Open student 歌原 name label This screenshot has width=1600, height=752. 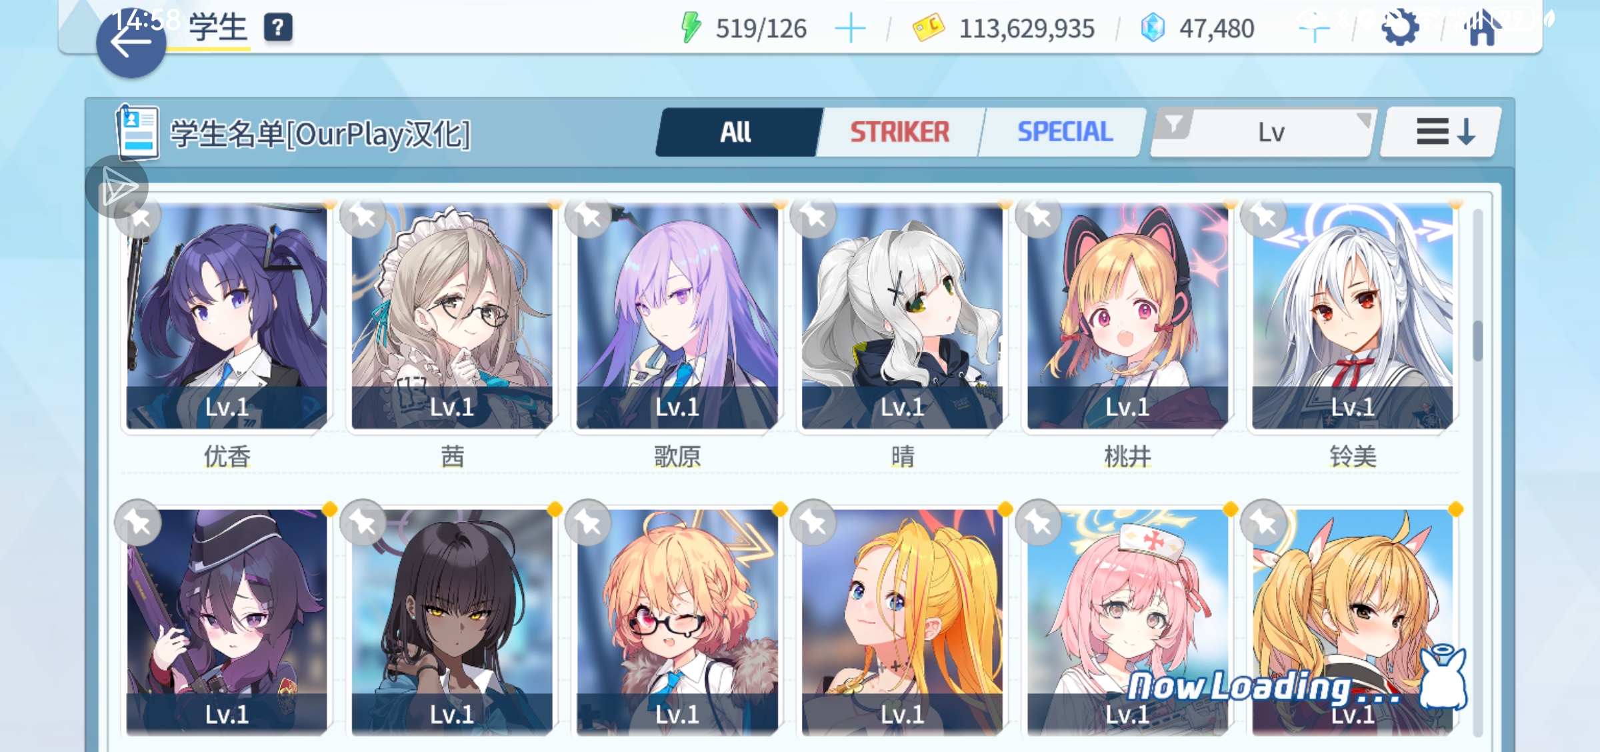pyautogui.click(x=677, y=457)
